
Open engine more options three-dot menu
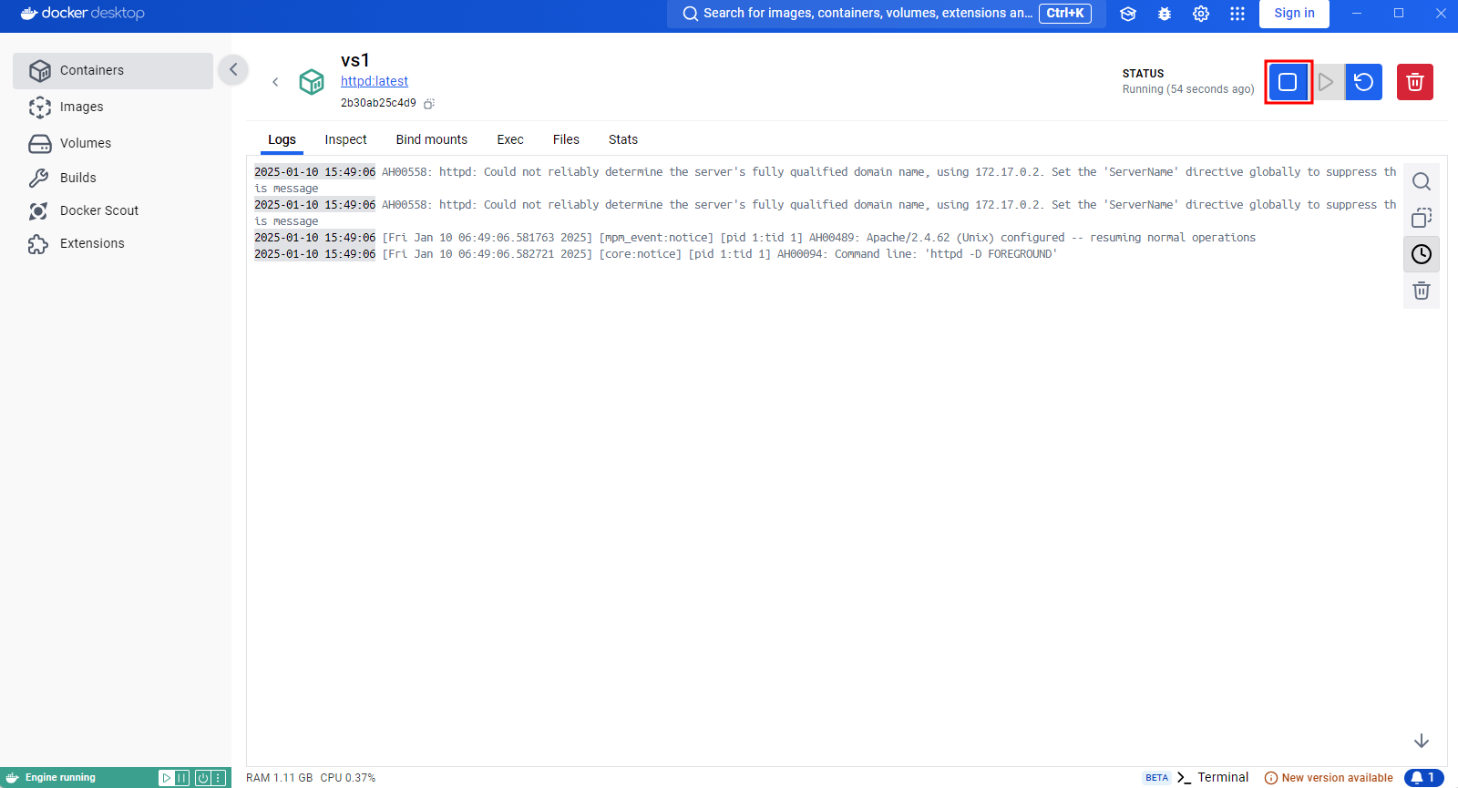219,778
